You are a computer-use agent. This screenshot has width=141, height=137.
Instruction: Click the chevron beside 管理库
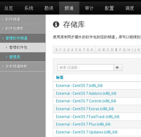pos(6,57)
